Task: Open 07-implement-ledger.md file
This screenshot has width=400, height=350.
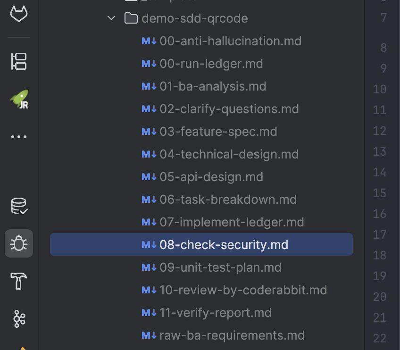Action: [x=232, y=222]
